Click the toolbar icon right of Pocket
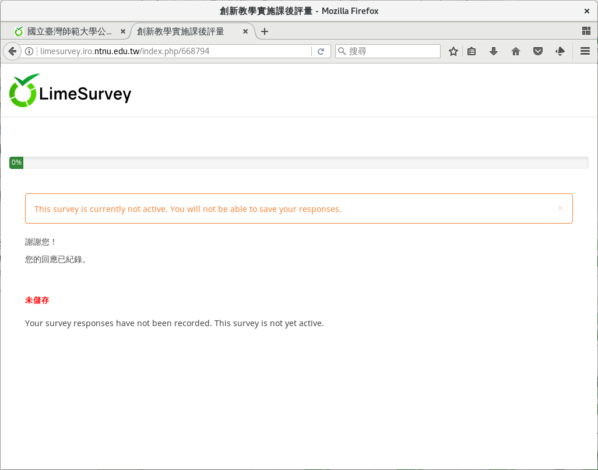The image size is (598, 470). coord(560,51)
